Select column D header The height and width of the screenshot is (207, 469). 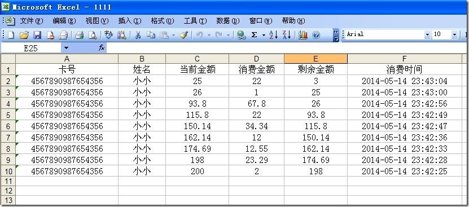tap(256, 59)
